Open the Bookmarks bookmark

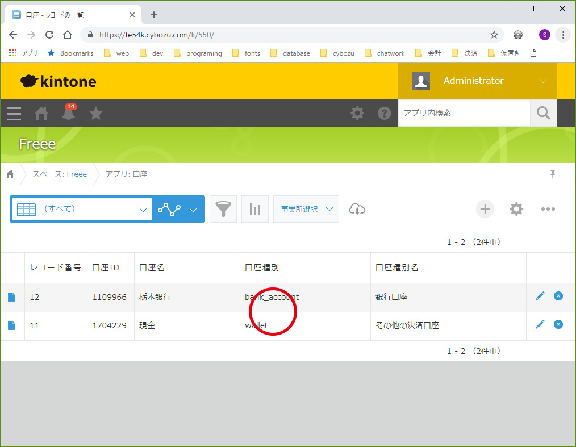[x=70, y=53]
